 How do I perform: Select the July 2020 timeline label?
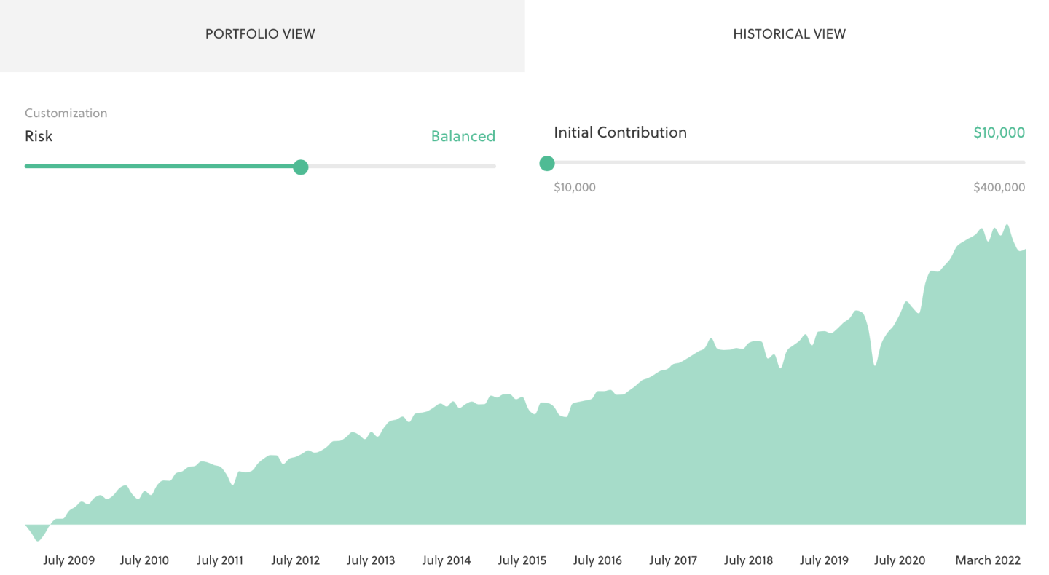pyautogui.click(x=900, y=560)
